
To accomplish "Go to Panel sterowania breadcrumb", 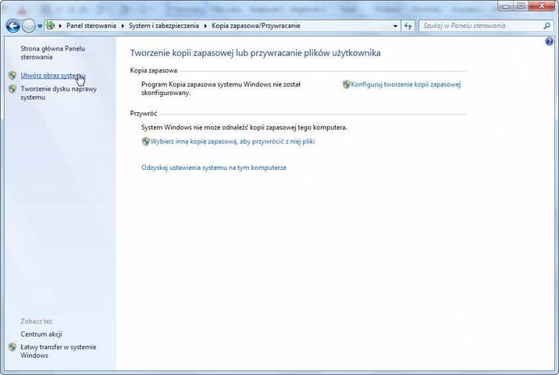I will (91, 26).
